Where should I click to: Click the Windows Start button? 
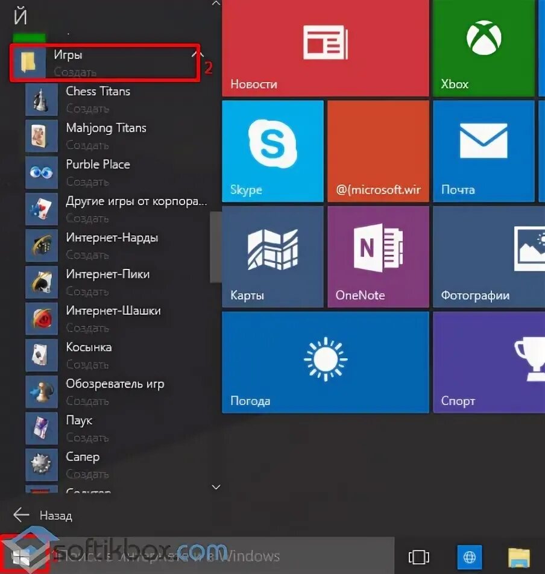coord(22,557)
